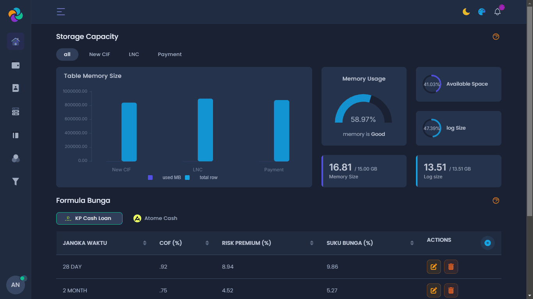Click the AN user avatar
This screenshot has width=533, height=299.
coord(16,285)
